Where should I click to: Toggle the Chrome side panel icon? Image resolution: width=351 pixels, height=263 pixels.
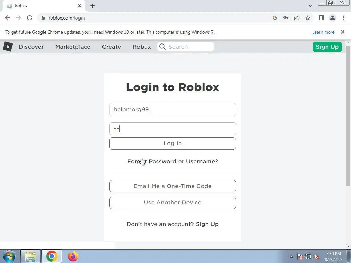(x=322, y=18)
